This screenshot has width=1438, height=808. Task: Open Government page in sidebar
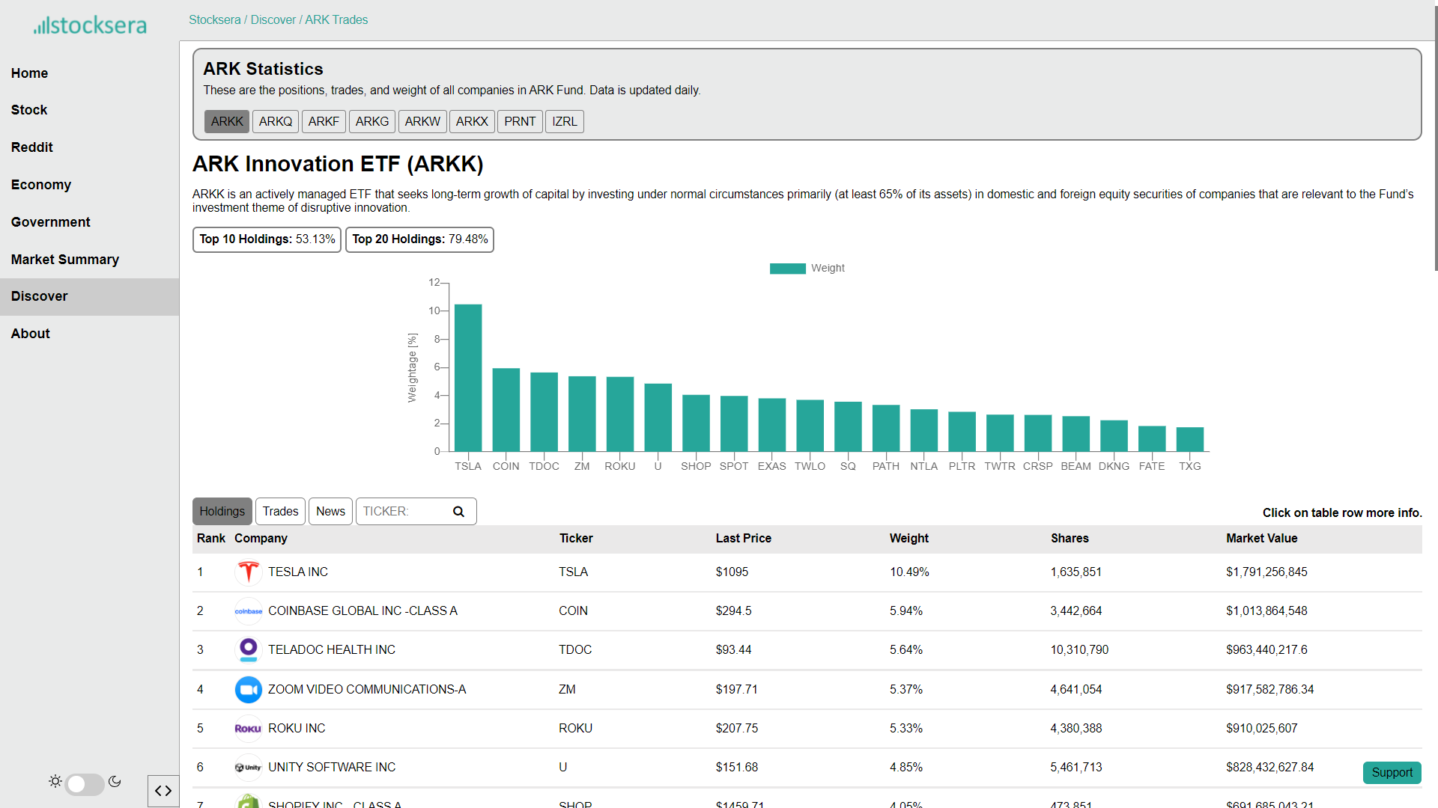tap(50, 222)
